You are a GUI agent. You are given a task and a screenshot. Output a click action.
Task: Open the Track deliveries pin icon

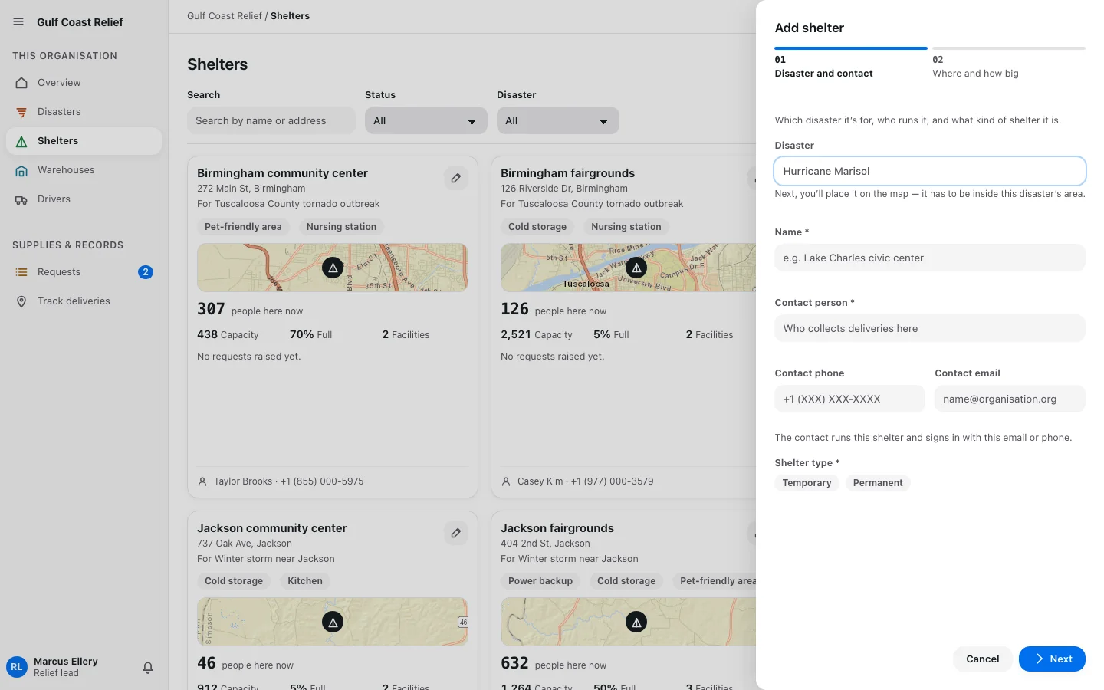[x=21, y=301]
